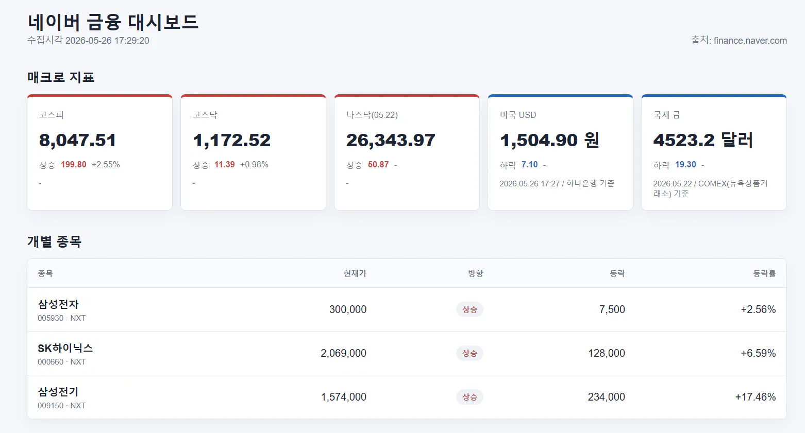Click the KOSDAQ change rate "+0.98%"

(255, 165)
